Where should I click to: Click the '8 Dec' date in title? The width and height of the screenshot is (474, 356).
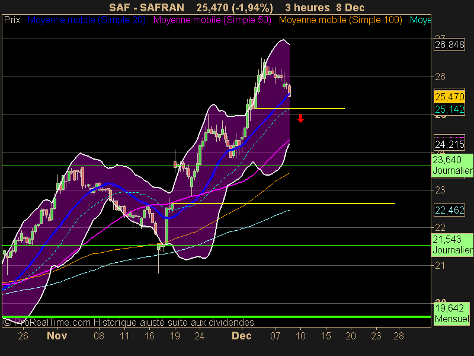click(350, 8)
